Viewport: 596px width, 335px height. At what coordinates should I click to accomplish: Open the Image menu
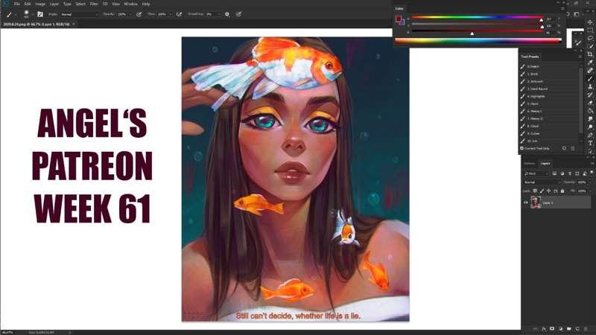pos(40,4)
